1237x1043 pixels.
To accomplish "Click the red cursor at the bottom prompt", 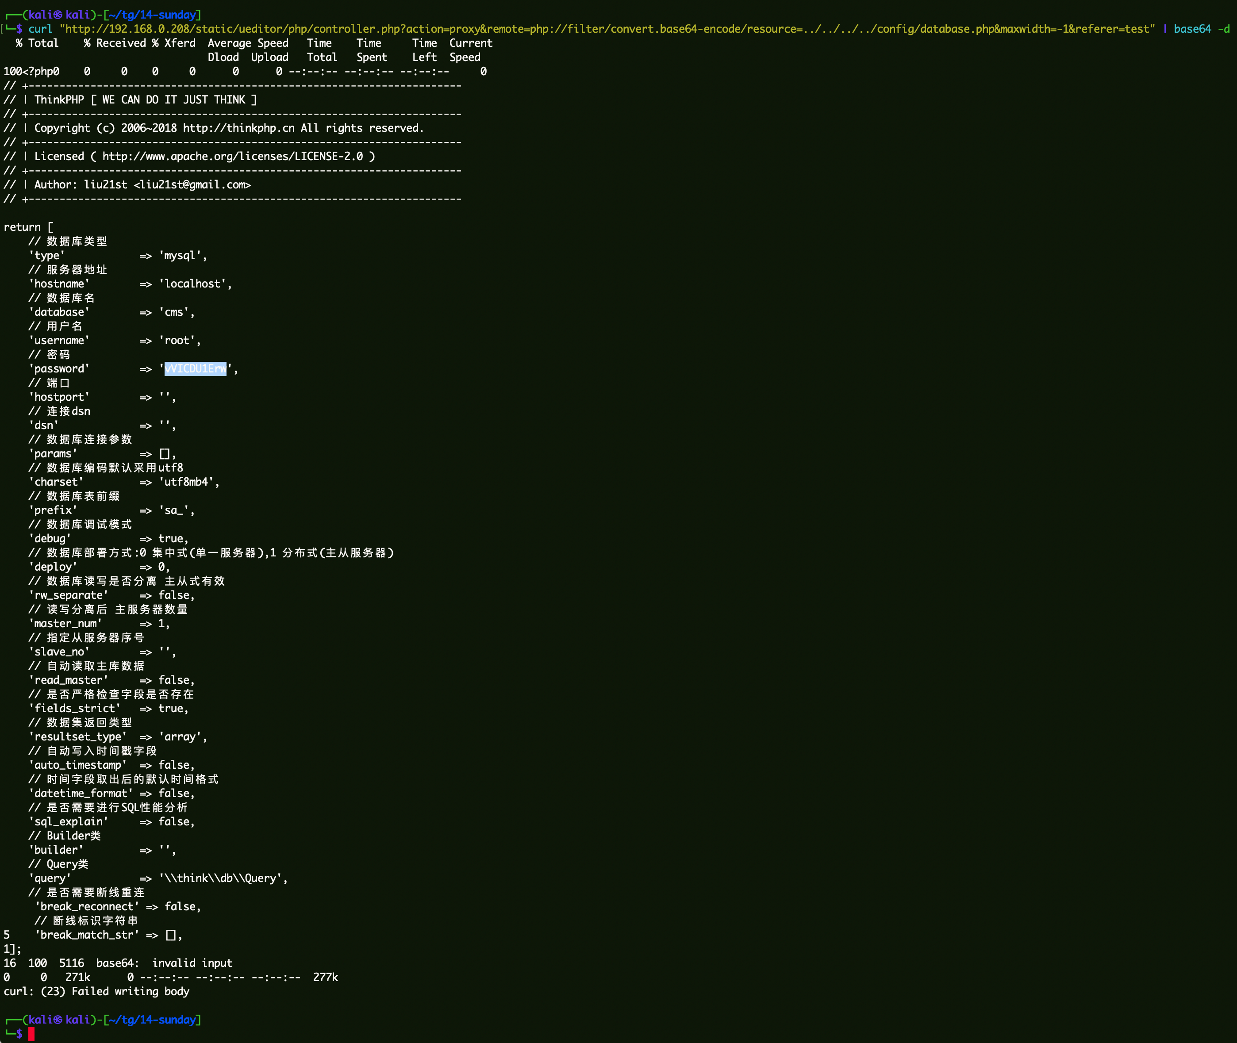I will [31, 1034].
